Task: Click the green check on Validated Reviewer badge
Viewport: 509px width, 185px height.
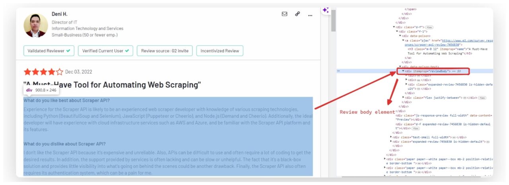Action: point(68,51)
